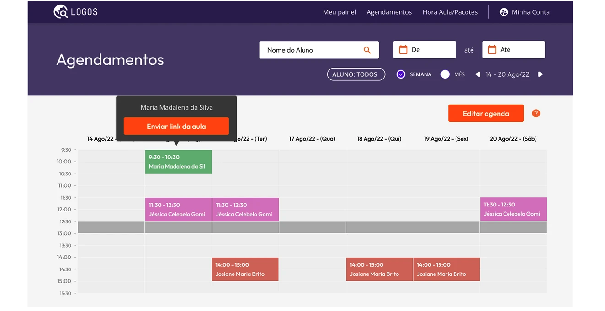Select the MÊS view radio button

(445, 74)
